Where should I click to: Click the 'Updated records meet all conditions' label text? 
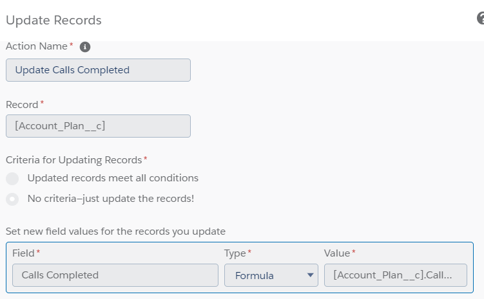tap(113, 178)
